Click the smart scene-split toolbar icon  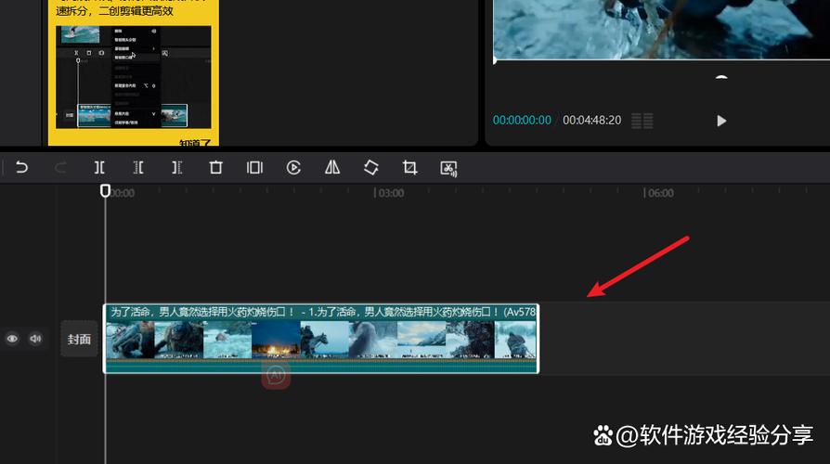448,169
